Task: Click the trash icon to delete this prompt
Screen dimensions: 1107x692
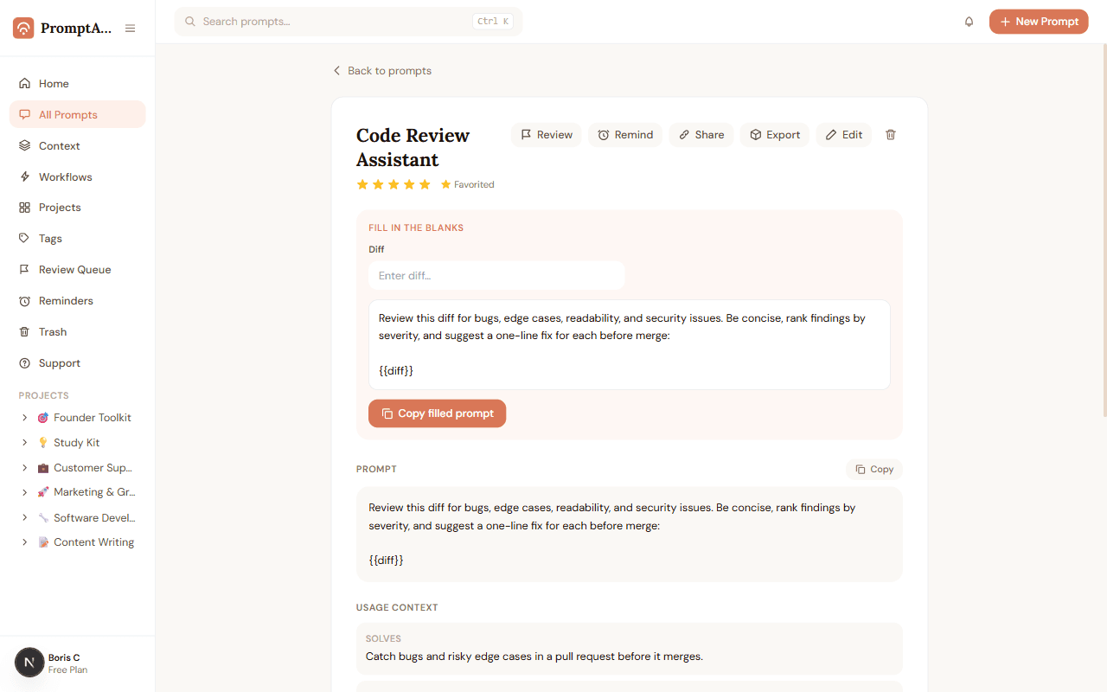Action: coord(891,135)
